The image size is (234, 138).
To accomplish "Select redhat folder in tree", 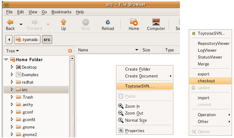I will pos(25,82).
